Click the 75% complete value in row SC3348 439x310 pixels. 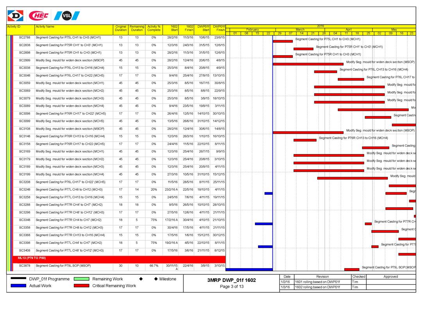point(154,220)
